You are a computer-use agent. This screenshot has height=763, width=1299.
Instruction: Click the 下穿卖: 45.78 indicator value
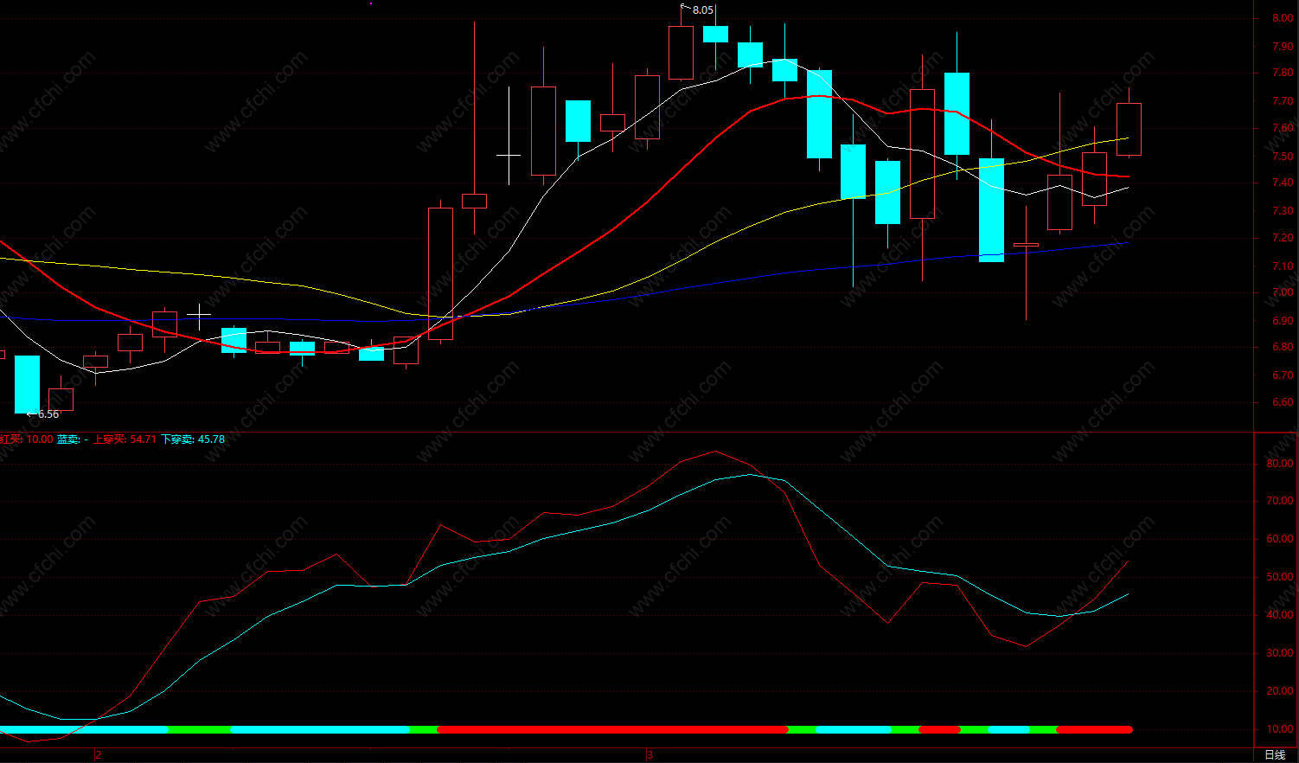(x=193, y=439)
